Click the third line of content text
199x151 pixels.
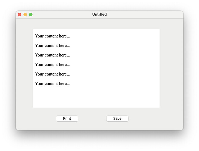pos(53,55)
